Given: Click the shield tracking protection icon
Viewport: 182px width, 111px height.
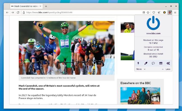Looking at the screenshot, I should [154, 12].
